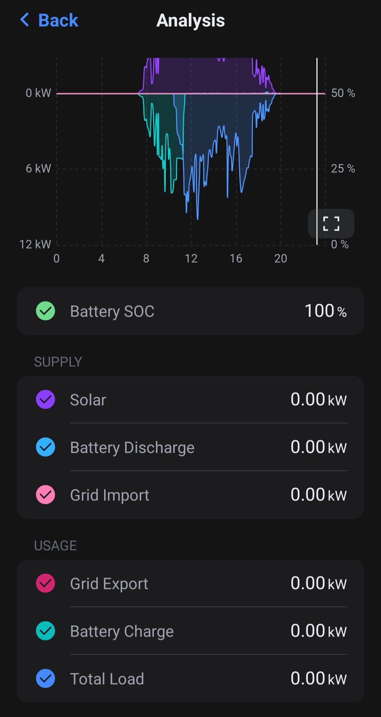This screenshot has width=381, height=717.
Task: Tap the Battery Discharge label text
Action: [x=132, y=447]
